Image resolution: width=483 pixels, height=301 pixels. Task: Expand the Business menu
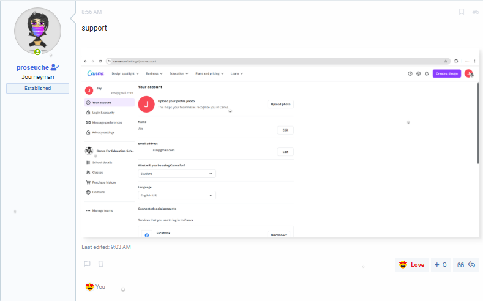coord(154,73)
